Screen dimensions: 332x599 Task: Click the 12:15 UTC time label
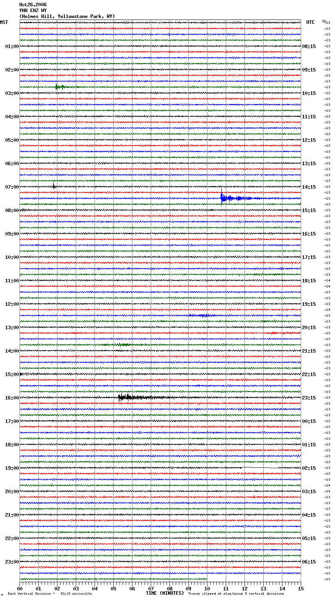tap(309, 140)
